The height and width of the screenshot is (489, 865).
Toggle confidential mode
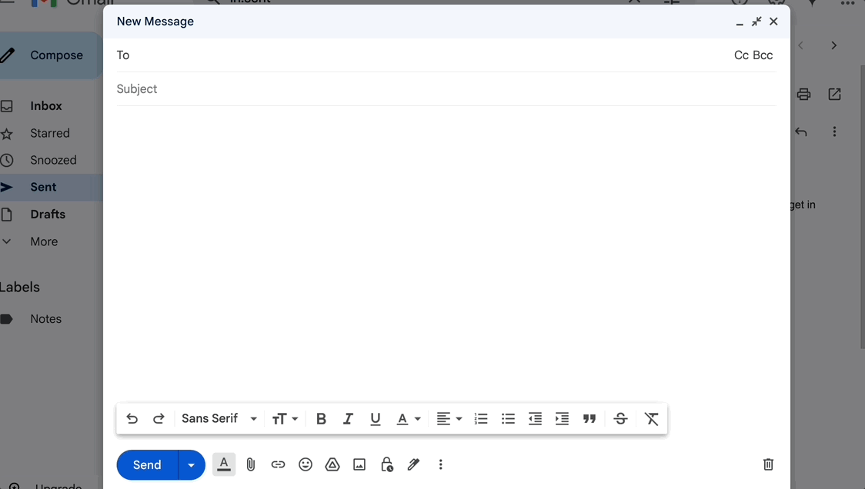click(387, 464)
